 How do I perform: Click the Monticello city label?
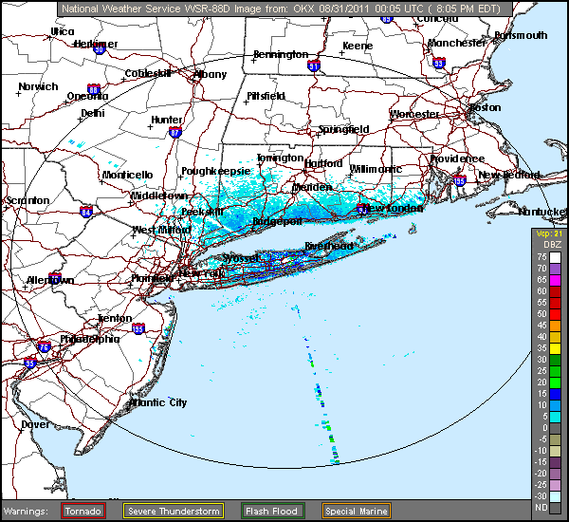[127, 175]
